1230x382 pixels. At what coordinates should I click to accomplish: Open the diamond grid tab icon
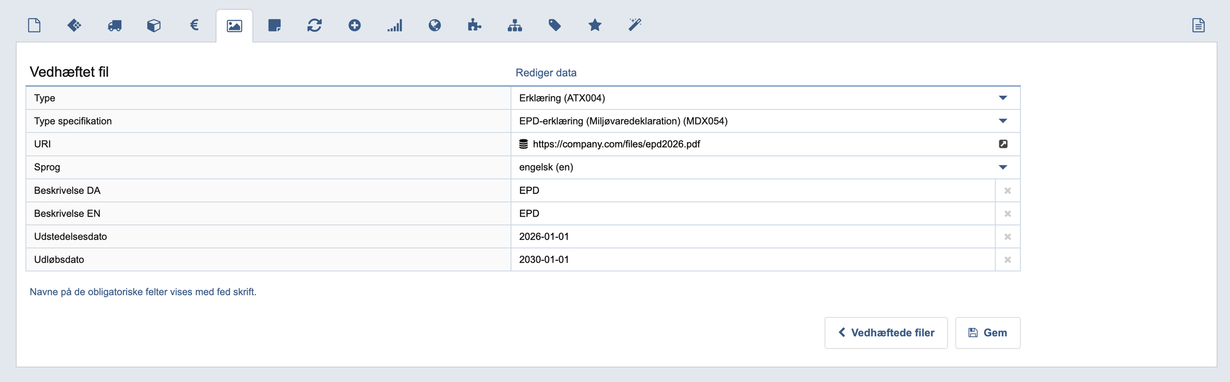coord(74,25)
